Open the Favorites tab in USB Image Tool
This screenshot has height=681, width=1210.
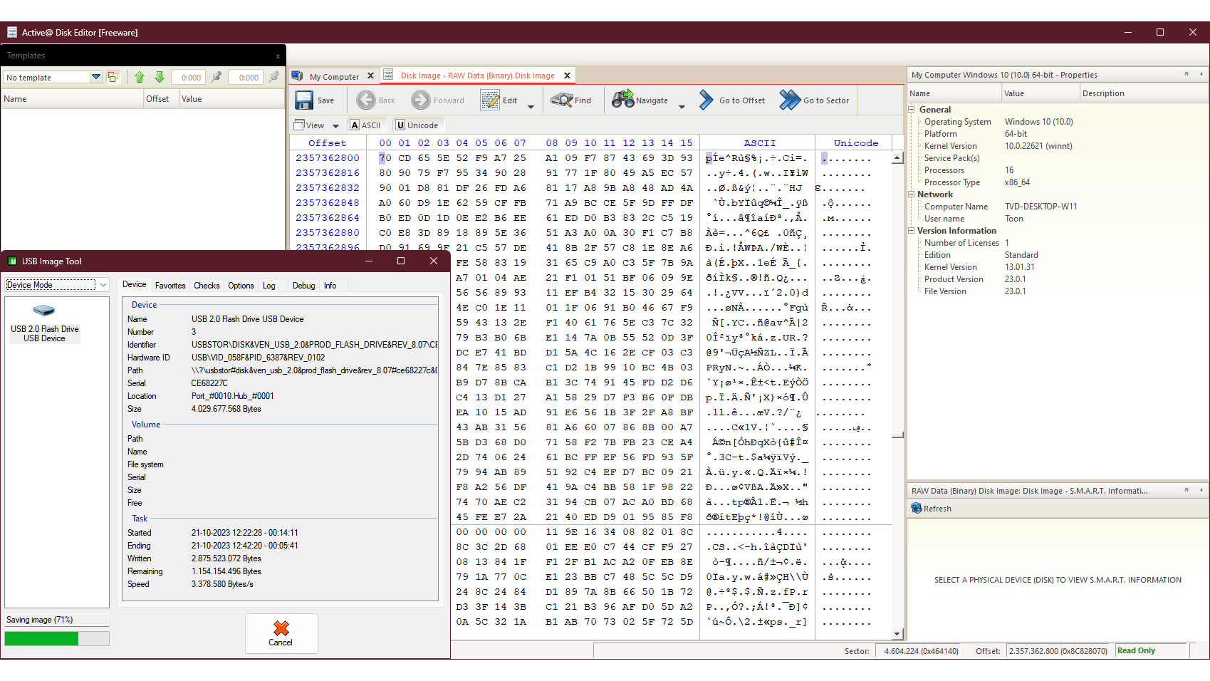(x=170, y=285)
